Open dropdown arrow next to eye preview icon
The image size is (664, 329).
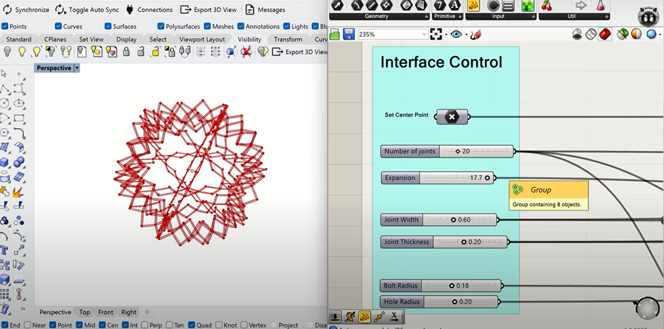[466, 35]
